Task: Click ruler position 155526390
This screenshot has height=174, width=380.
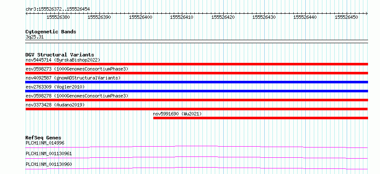Action: point(99,17)
